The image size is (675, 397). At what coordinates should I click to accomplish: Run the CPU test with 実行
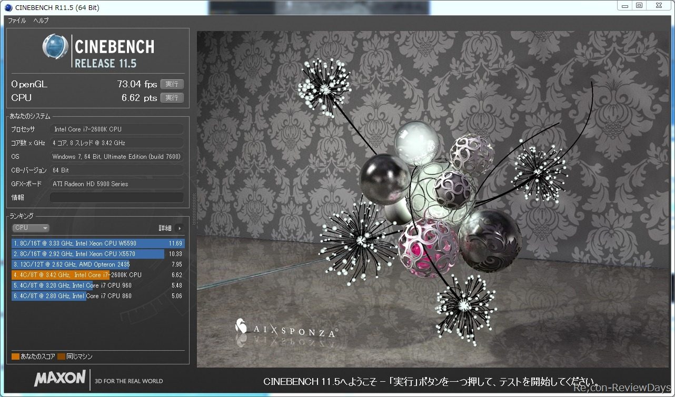tap(172, 98)
